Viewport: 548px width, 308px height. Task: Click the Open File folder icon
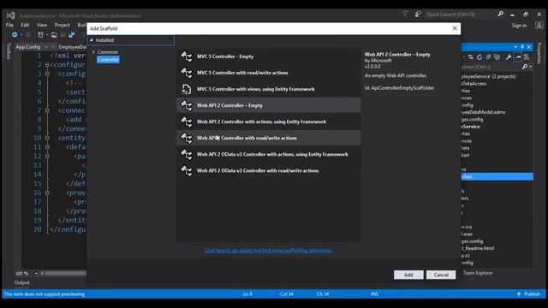(x=54, y=35)
